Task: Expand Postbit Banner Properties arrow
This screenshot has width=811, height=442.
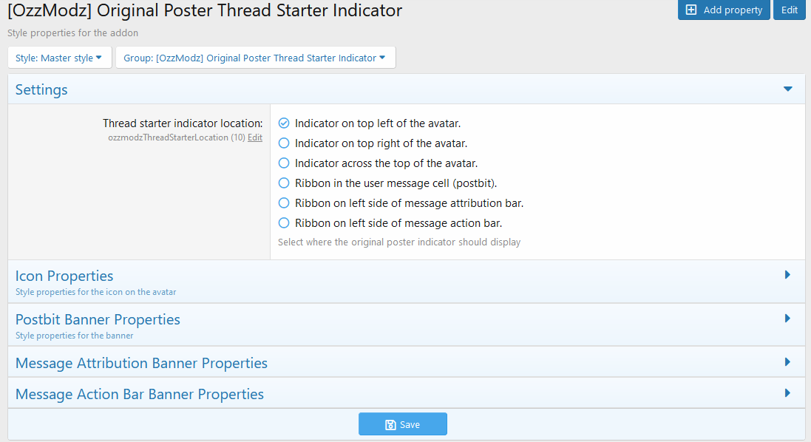Action: tap(787, 319)
